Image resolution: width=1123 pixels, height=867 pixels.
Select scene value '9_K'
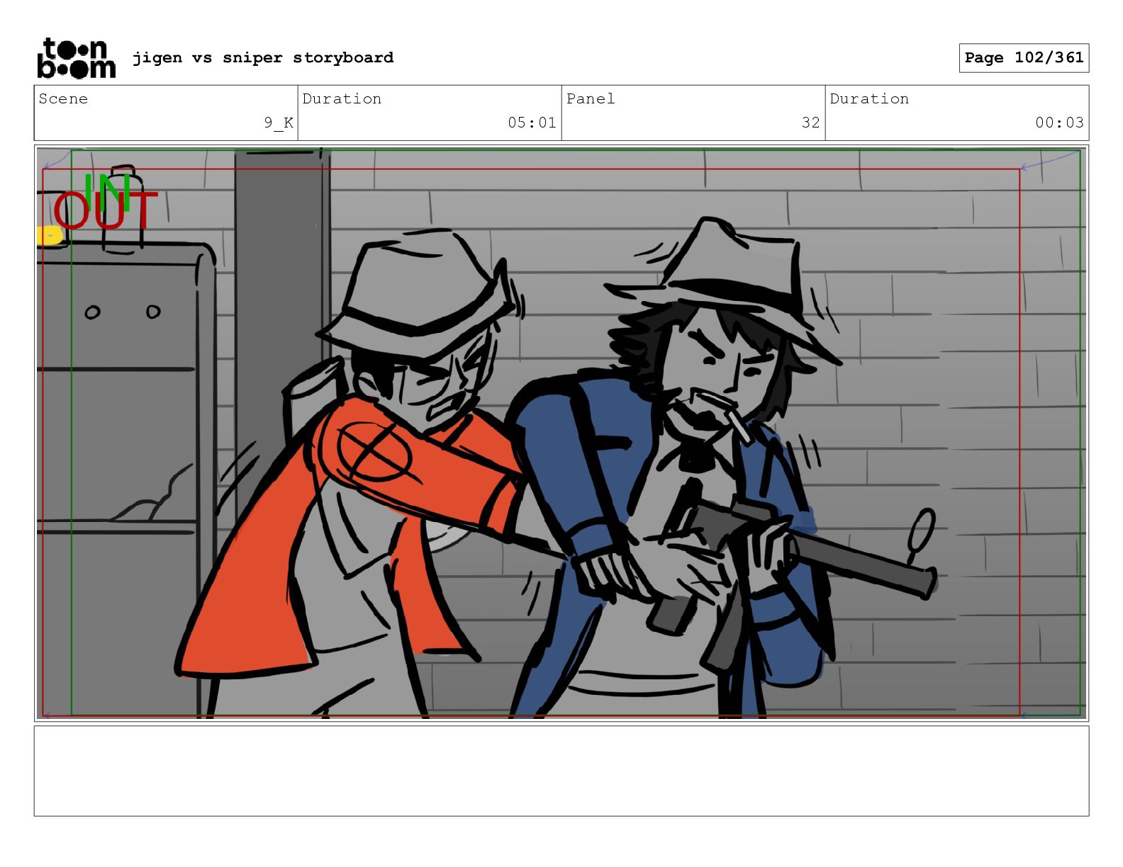pos(279,123)
